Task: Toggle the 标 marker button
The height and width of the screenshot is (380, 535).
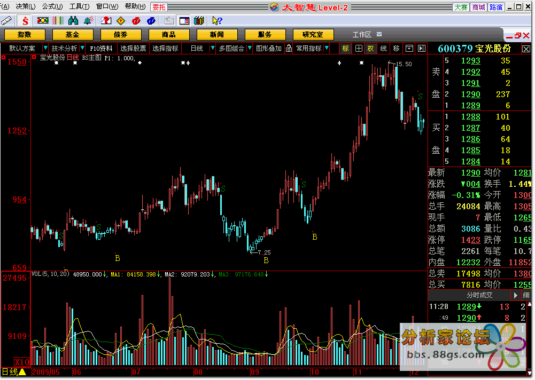Action: tap(346, 49)
